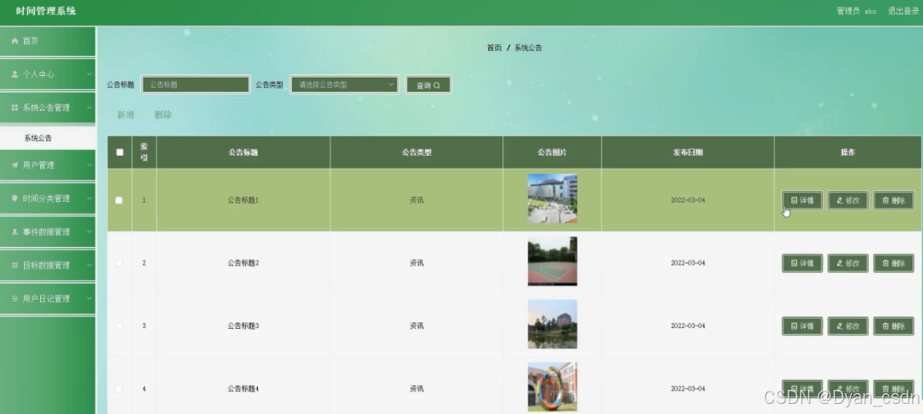Click the paper plane icon beside 用户管理
This screenshot has width=923, height=414.
[x=15, y=165]
